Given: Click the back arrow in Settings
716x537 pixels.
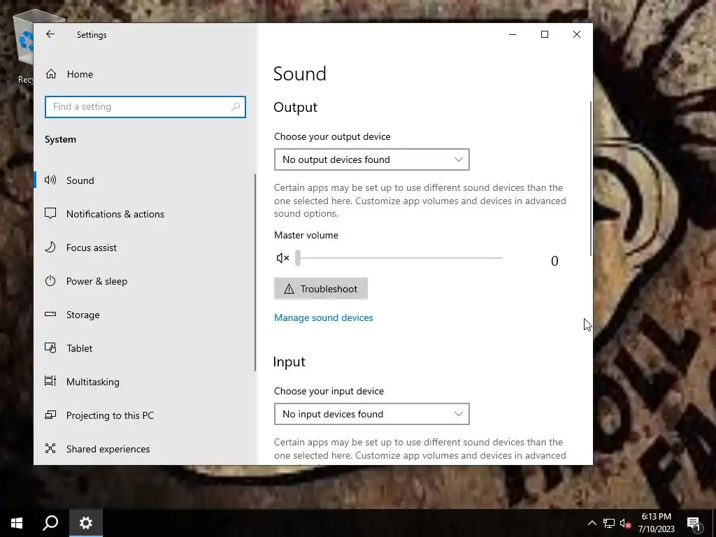Looking at the screenshot, I should point(50,34).
